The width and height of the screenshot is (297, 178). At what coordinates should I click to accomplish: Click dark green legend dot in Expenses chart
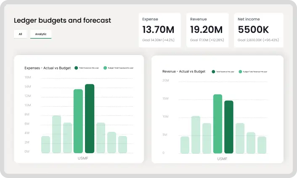pos(76,68)
